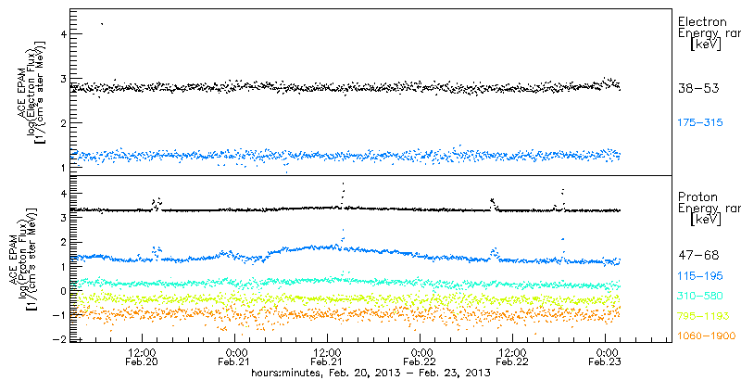Click the "-2" tick on proton panel y-axis
This screenshot has width=741, height=380.
59,339
